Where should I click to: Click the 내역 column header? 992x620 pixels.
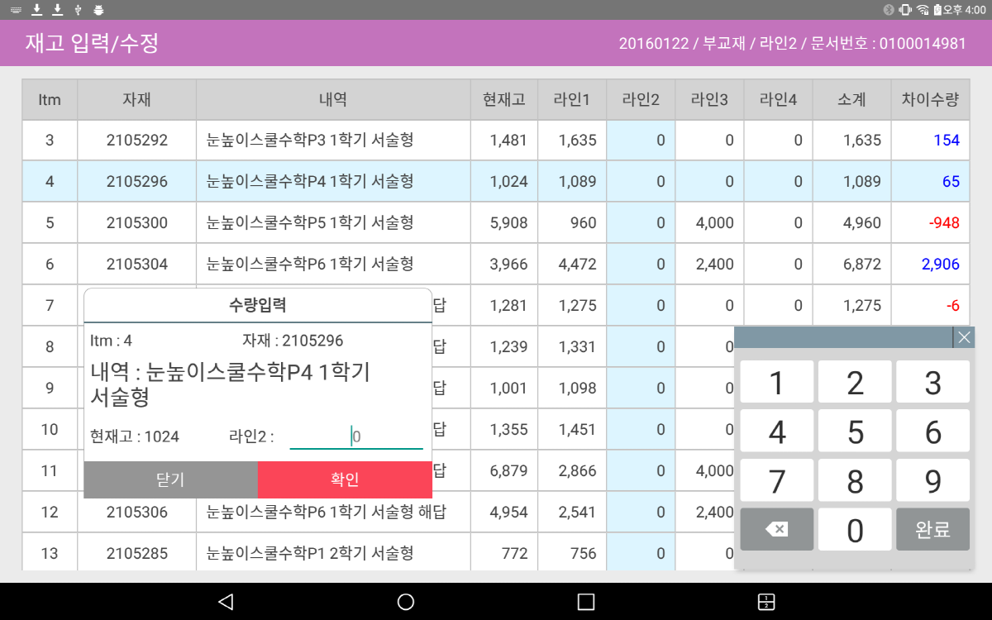pos(333,100)
